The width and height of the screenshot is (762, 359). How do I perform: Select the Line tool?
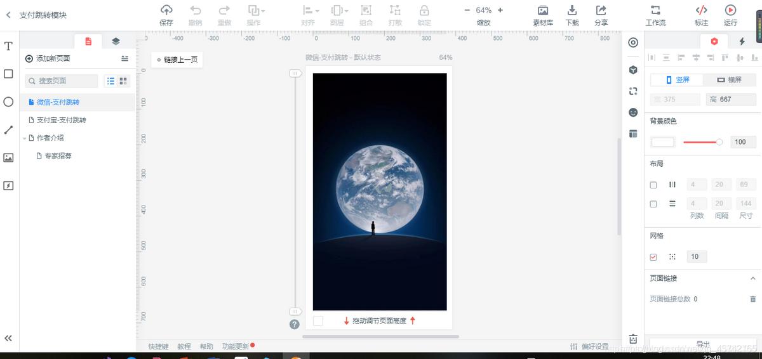[8, 129]
